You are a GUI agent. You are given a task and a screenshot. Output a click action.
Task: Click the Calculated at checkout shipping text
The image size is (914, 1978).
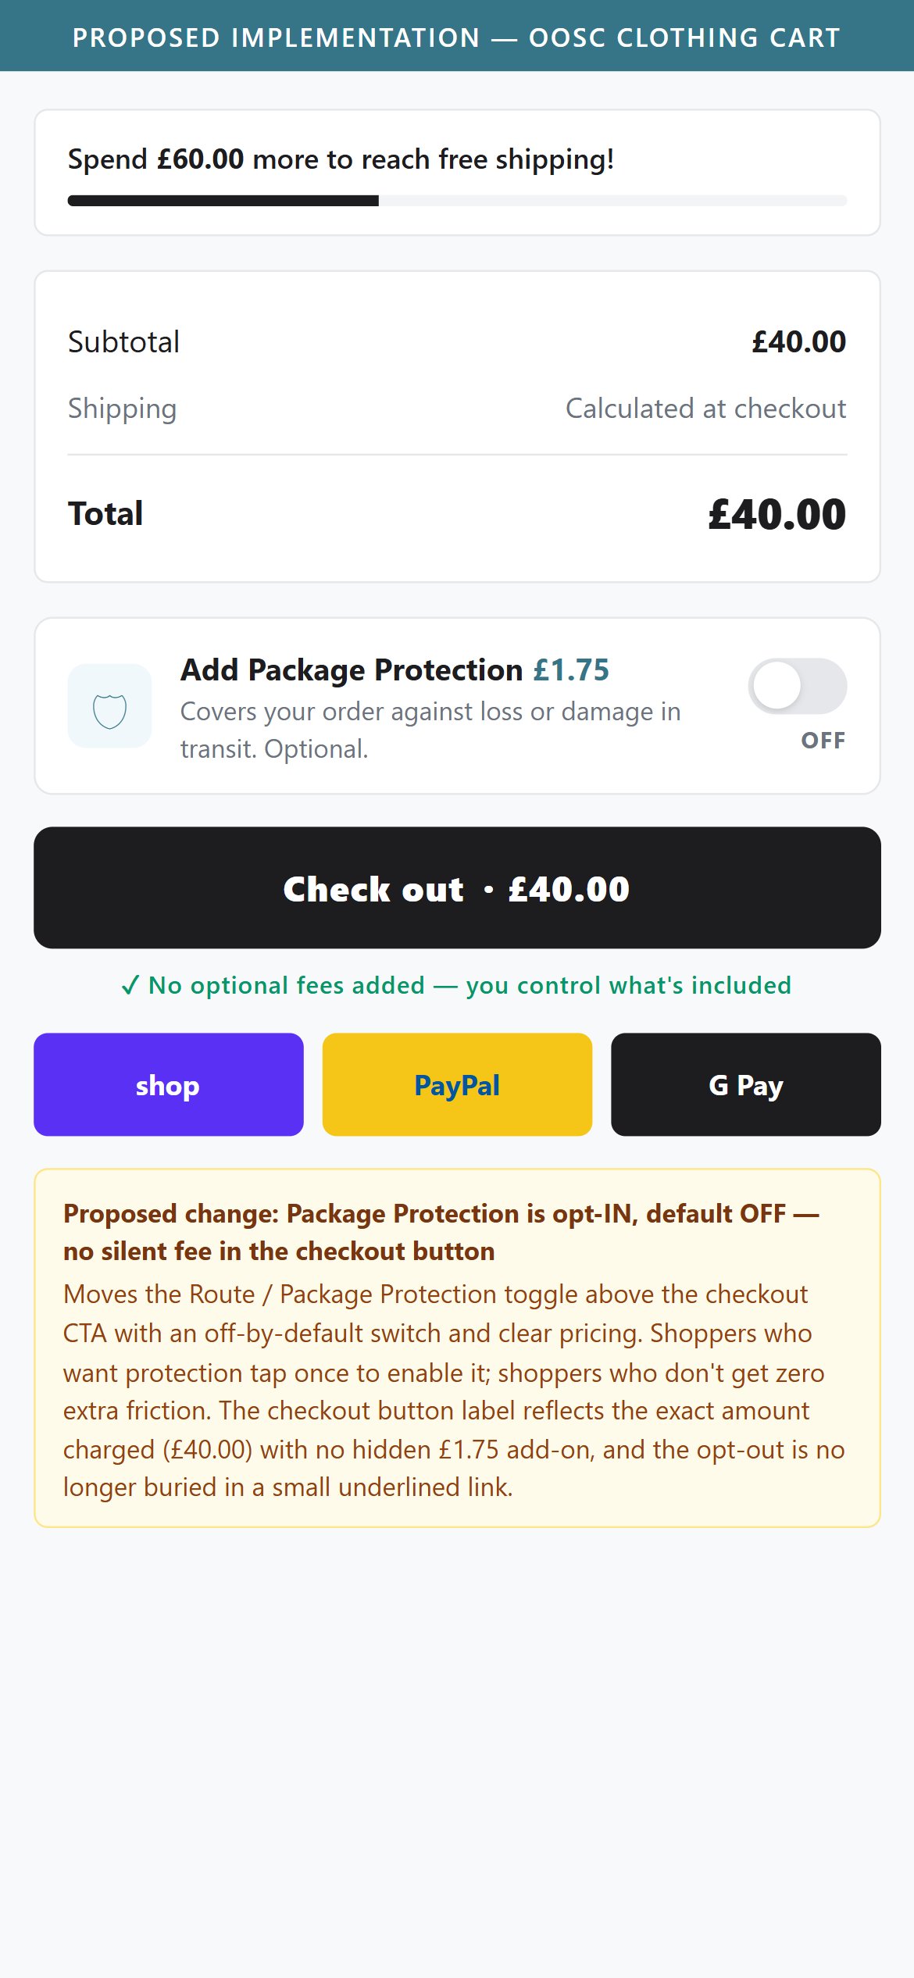(x=706, y=409)
